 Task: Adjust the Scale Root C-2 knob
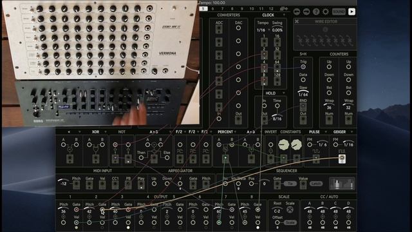(x=277, y=210)
